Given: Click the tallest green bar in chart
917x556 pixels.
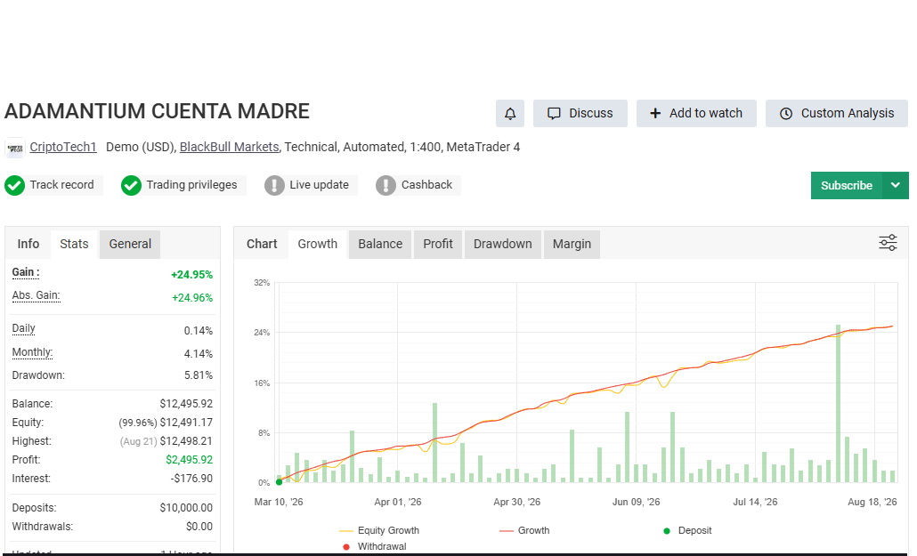Looking at the screenshot, I should pyautogui.click(x=838, y=403).
